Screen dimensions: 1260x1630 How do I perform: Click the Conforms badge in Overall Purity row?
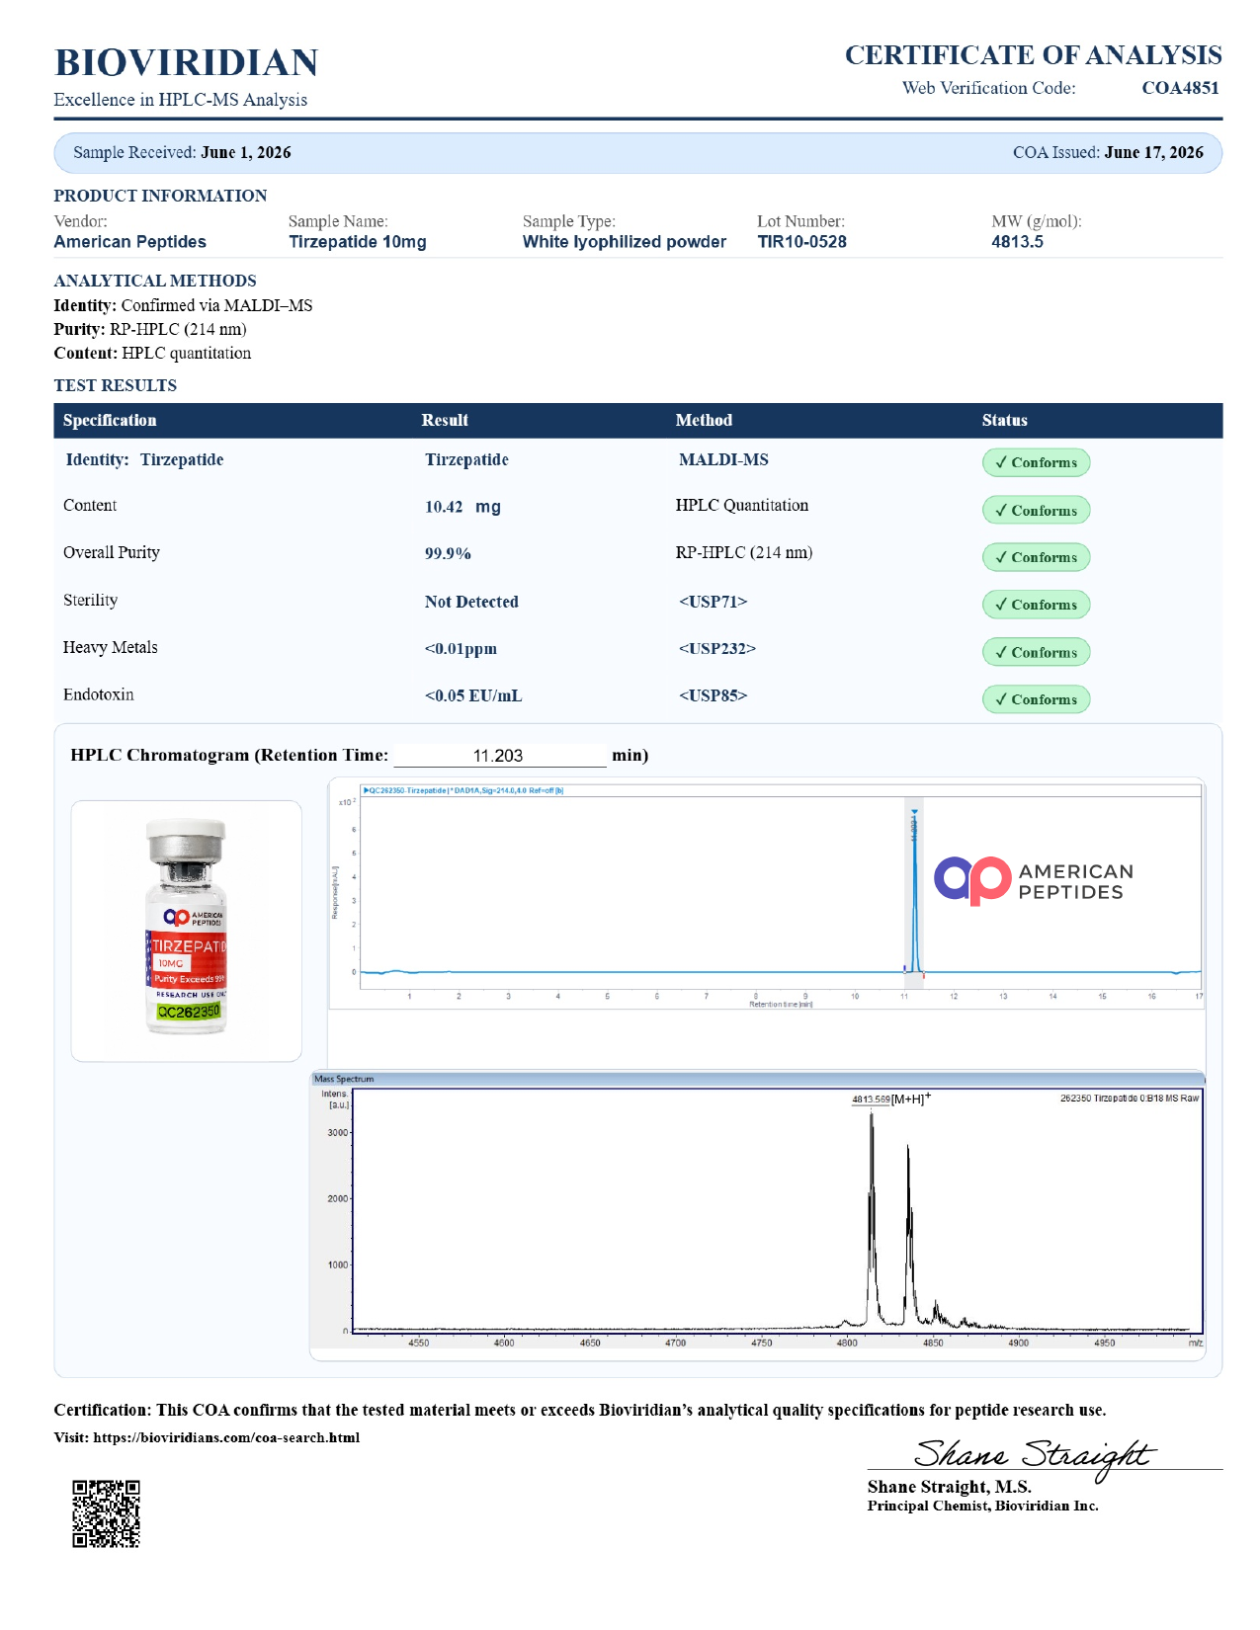pyautogui.click(x=1036, y=557)
